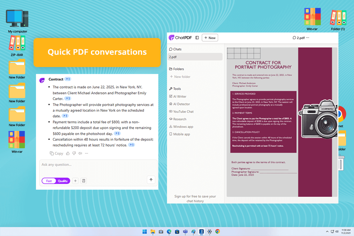Read the answer aloud with speaker icon
The width and height of the screenshot is (354, 236).
click(x=80, y=153)
